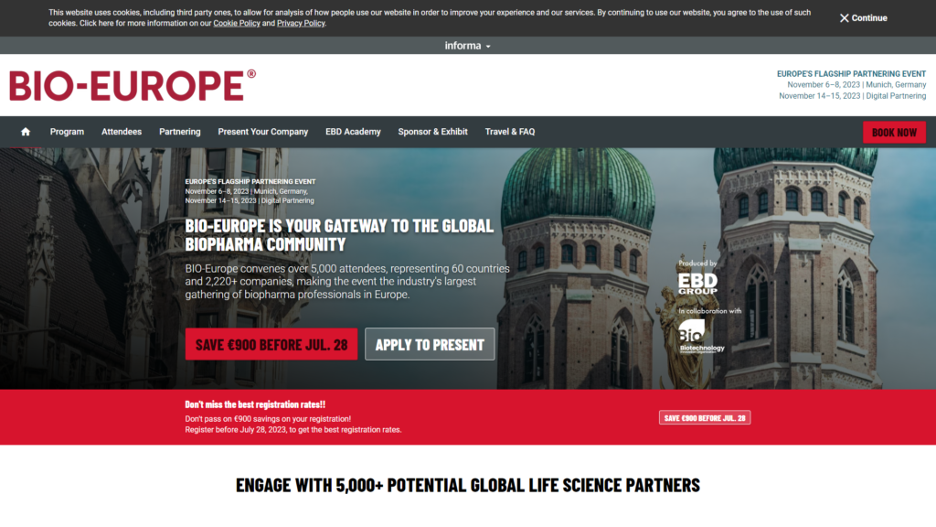This screenshot has width=936, height=527.
Task: Expand the informa dropdown bar
Action: point(467,46)
